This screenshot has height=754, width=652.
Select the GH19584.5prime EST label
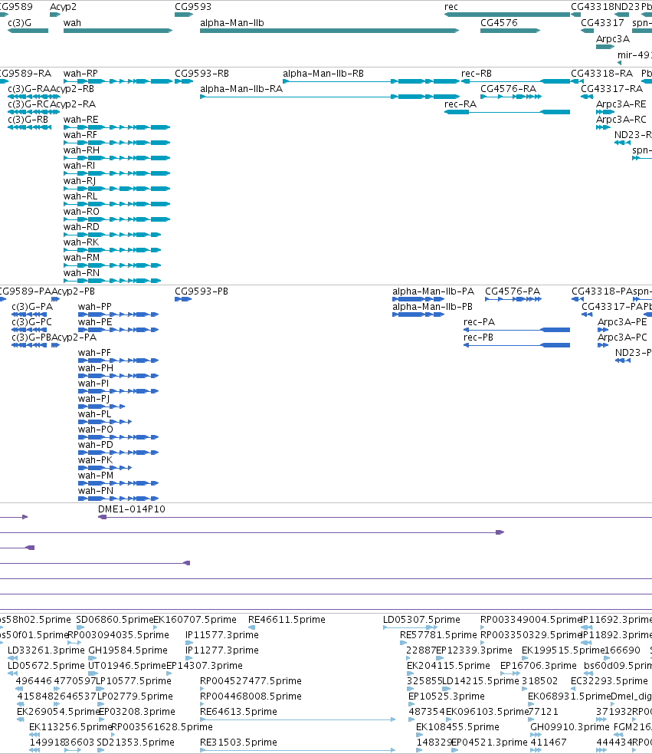(x=128, y=650)
